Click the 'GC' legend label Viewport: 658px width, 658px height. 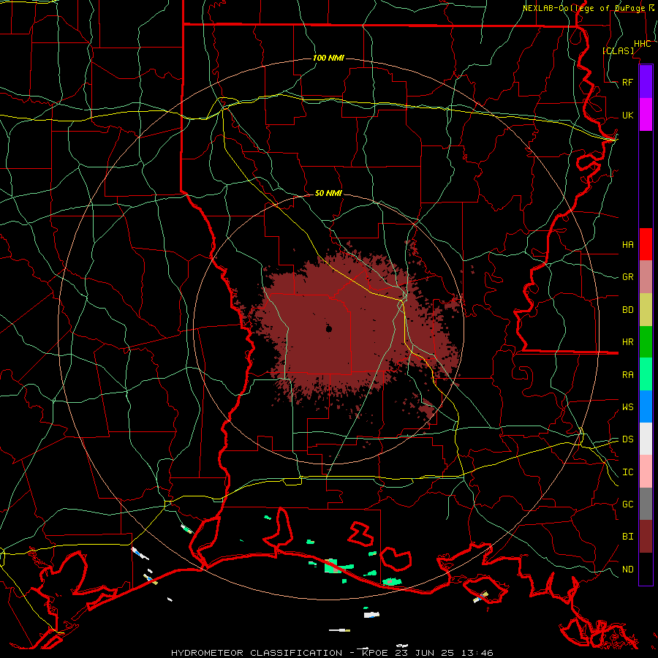tap(627, 504)
